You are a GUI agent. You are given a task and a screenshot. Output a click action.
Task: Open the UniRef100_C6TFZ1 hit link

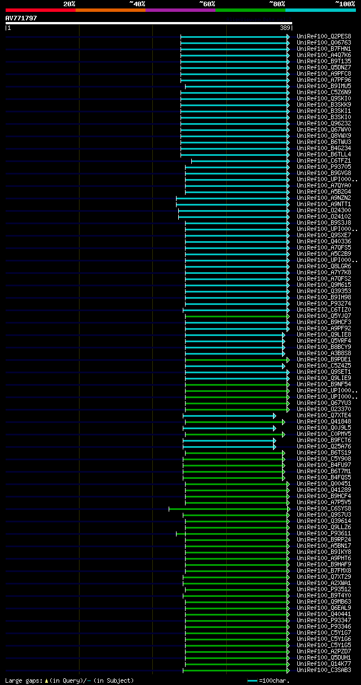click(324, 161)
